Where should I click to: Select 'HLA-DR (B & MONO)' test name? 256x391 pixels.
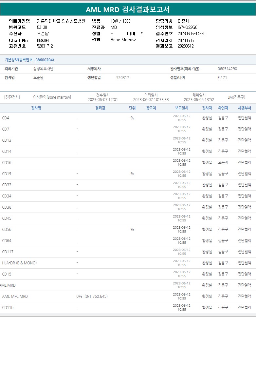(x=19, y=263)
